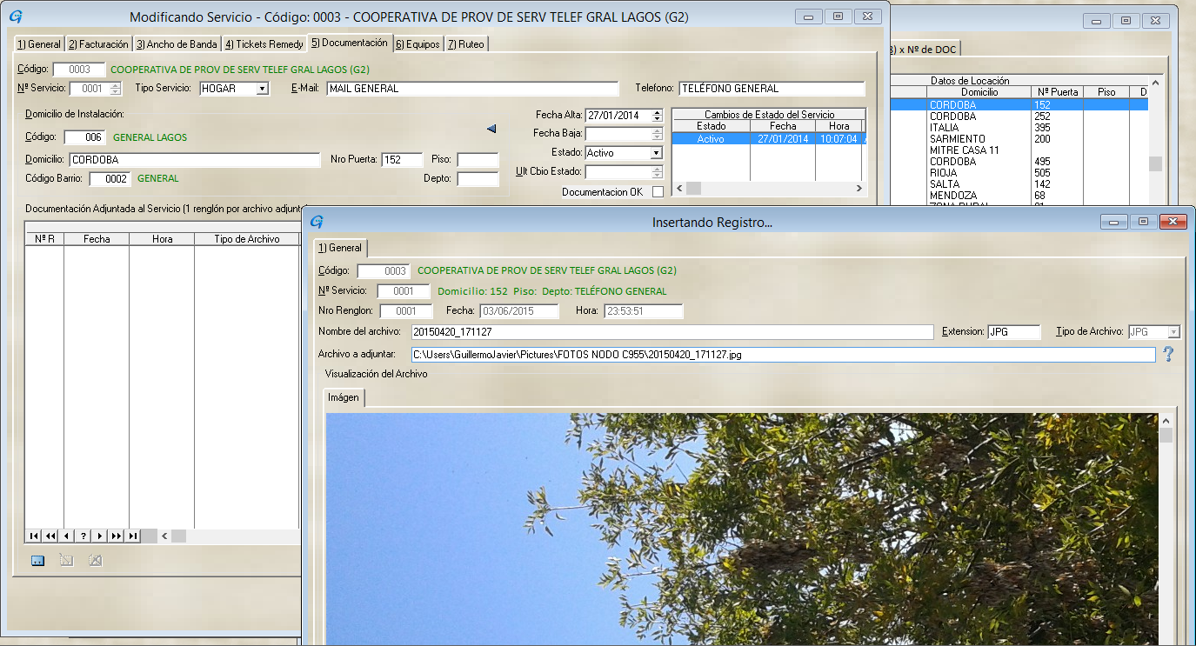Jump forward several records with double-right arrow

(x=116, y=536)
